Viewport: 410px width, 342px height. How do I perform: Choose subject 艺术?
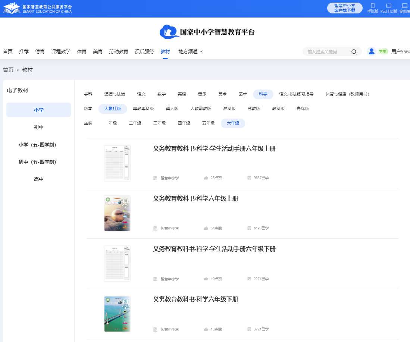pos(242,94)
